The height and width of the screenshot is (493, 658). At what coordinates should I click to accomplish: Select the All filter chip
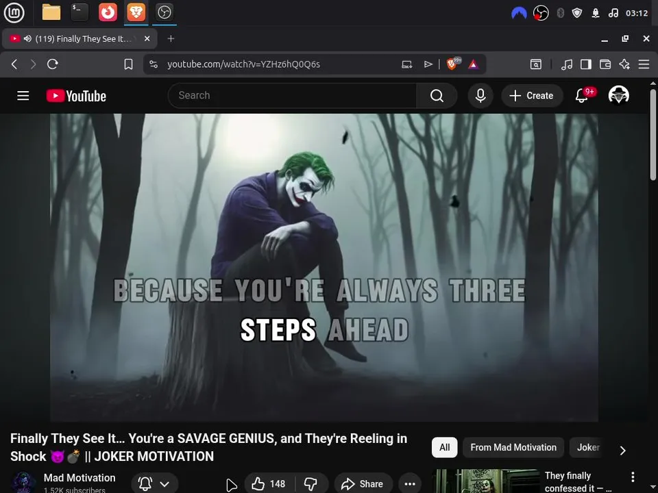[x=444, y=447]
